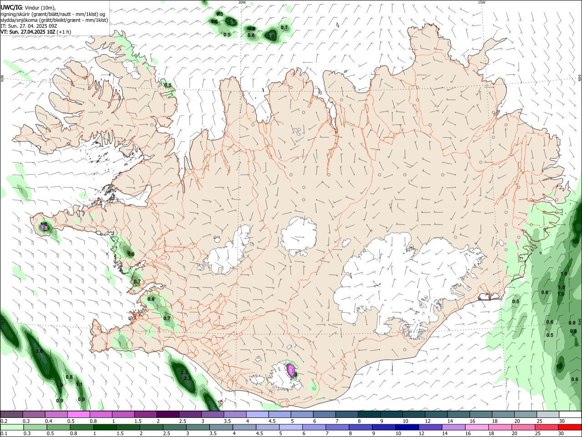Click the '15W' longitude label
This screenshot has height=437, width=582.
(x=482, y=2)
